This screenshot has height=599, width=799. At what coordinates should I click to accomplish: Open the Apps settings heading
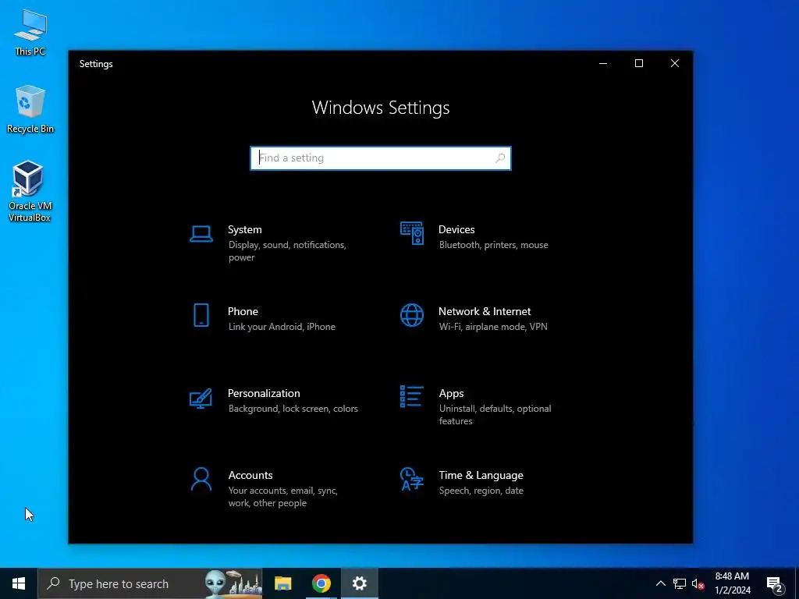(452, 393)
